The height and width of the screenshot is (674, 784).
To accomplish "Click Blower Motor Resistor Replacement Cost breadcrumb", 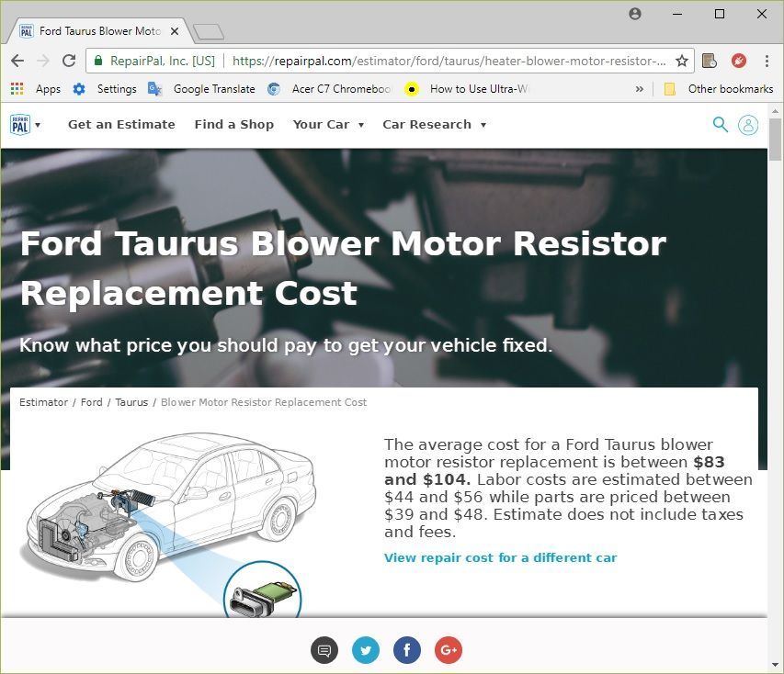I will [x=264, y=402].
